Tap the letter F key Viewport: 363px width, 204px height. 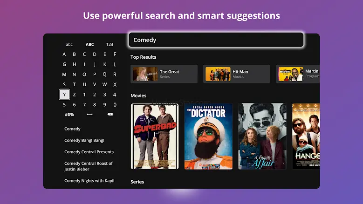pyautogui.click(x=115, y=54)
